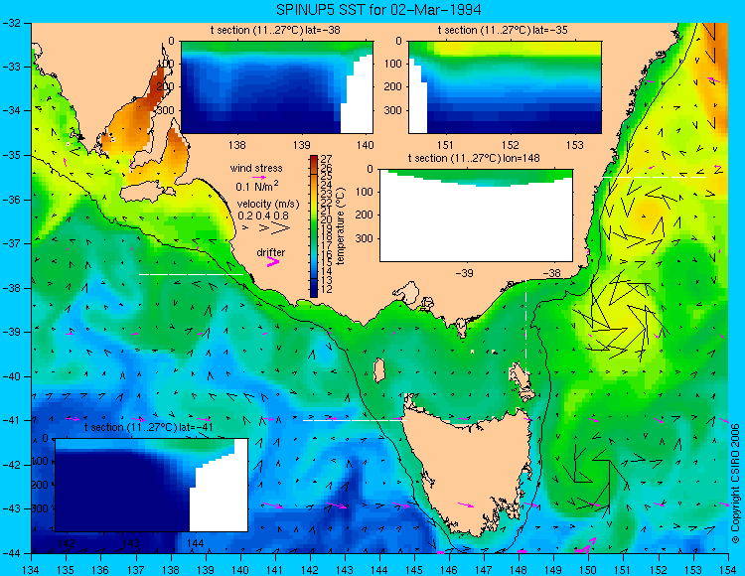The image size is (745, 576).
Task: Click colorbar temperature value 24
Action: [326, 185]
